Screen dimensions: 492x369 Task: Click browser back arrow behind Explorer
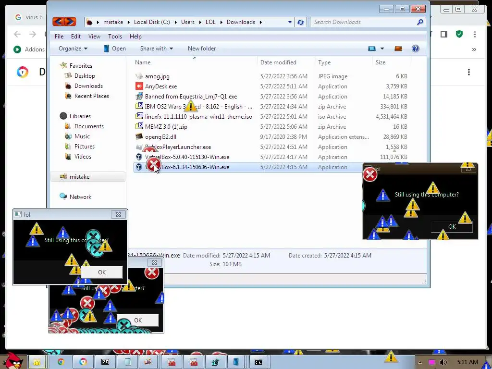click(x=17, y=34)
